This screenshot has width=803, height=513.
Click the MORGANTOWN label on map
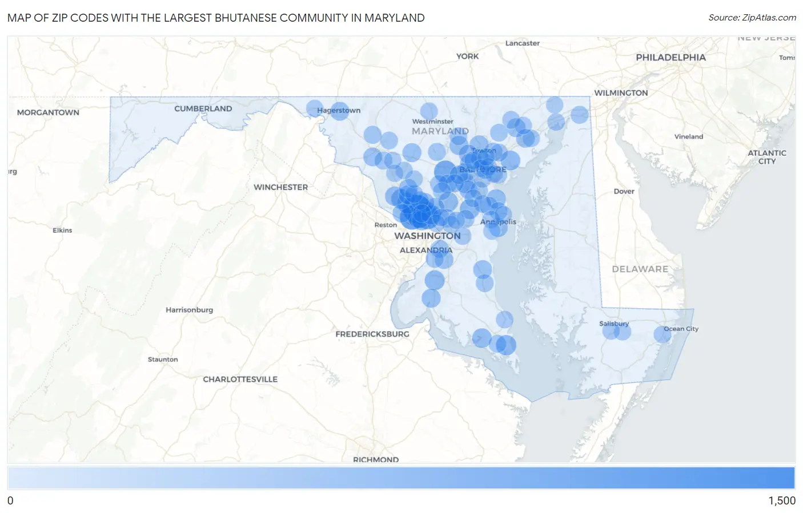click(48, 112)
